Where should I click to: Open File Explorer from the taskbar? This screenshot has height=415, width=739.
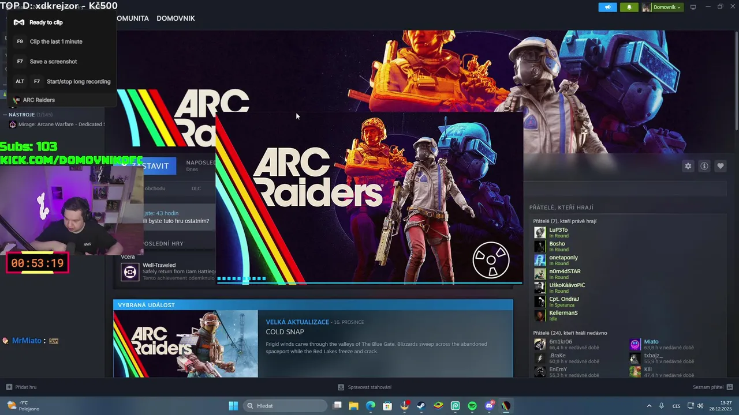[354, 406]
